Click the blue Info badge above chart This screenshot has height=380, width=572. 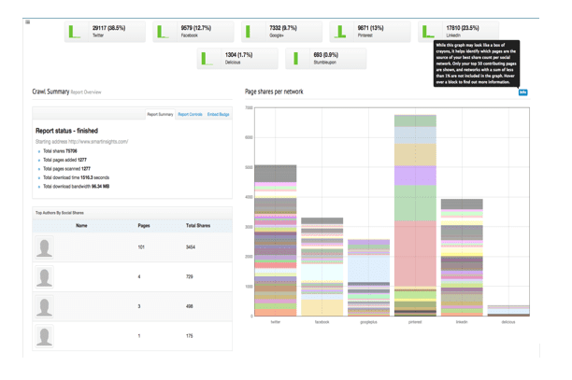click(x=522, y=92)
